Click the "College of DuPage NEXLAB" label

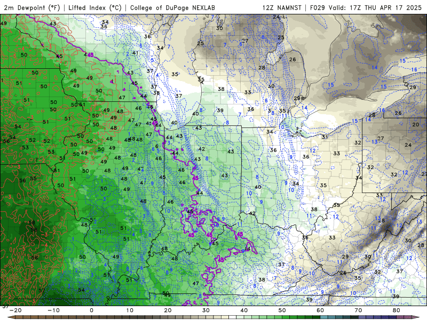(x=172, y=7)
